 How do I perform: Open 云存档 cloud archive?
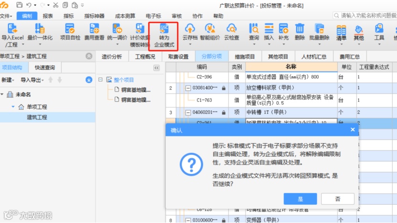(190, 34)
